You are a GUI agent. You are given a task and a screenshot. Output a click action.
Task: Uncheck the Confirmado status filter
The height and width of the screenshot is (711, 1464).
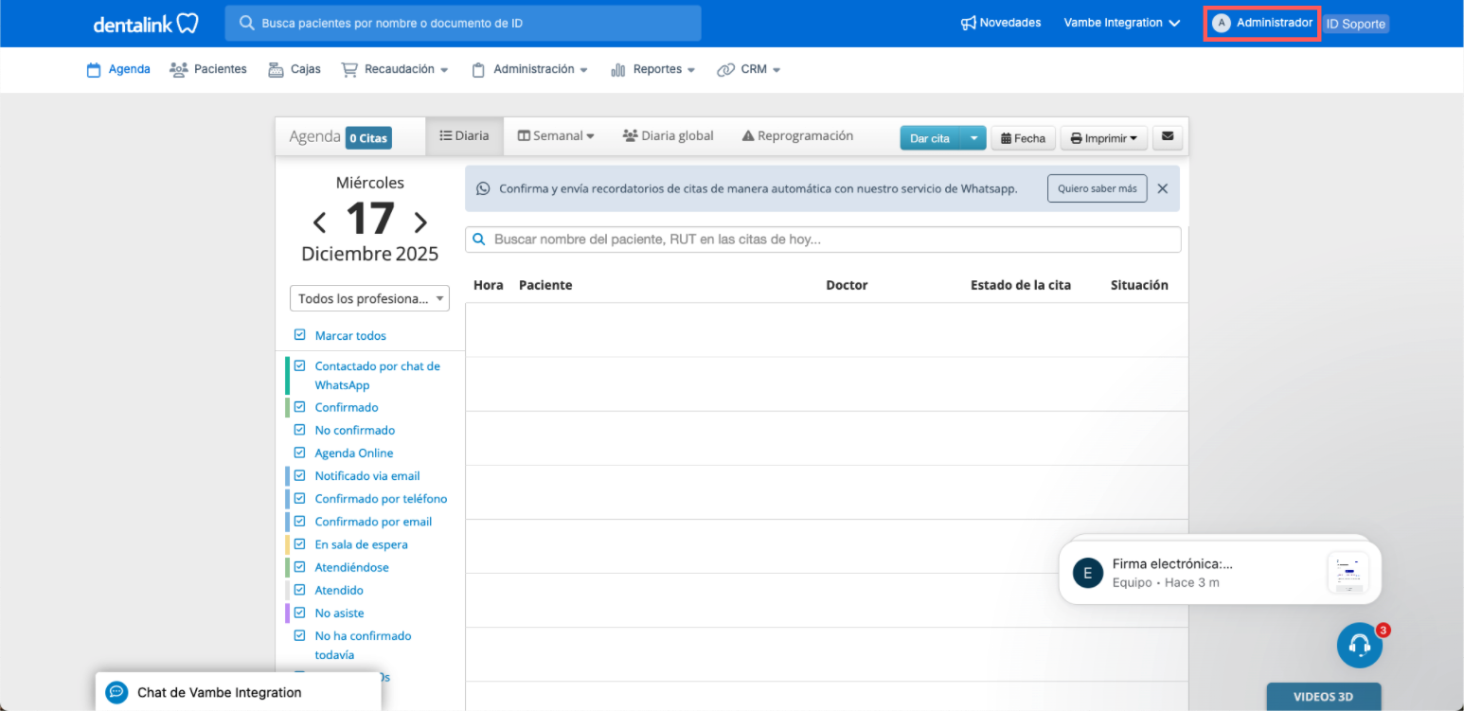pos(300,407)
